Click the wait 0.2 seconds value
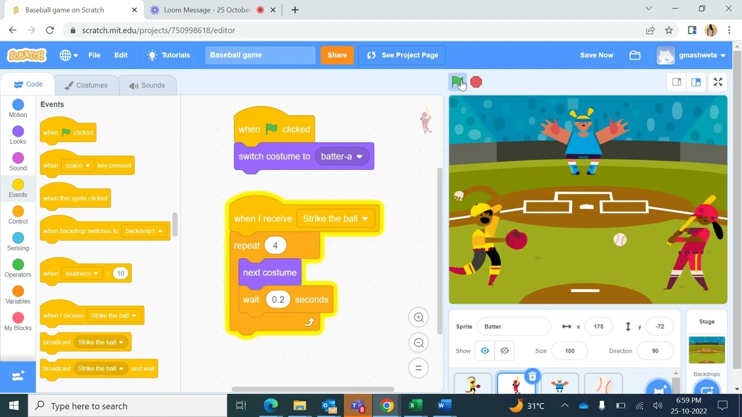Screen dimensions: 742x417 [x=278, y=299]
